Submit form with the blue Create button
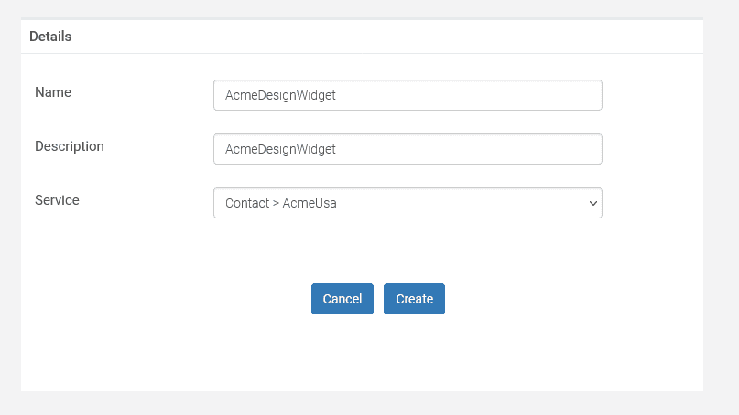The width and height of the screenshot is (739, 415). [414, 299]
